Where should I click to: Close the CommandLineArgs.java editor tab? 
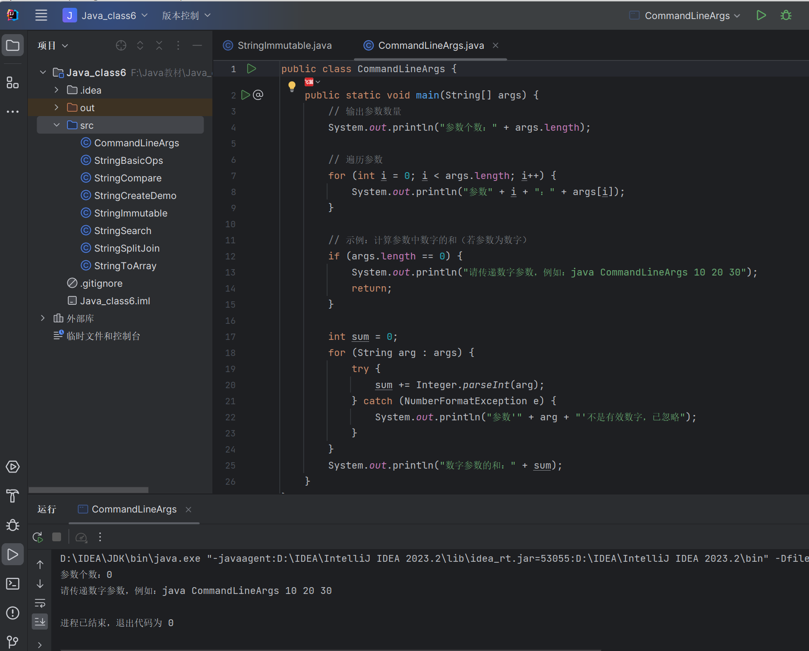[496, 45]
